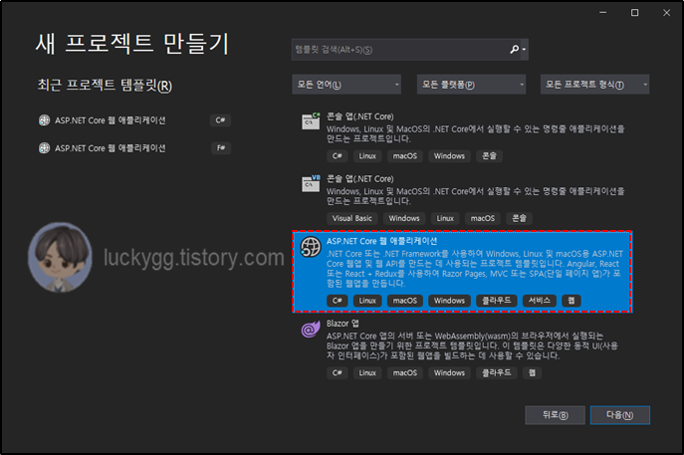Select recent ASP.NET Core template with C# tag
Image resolution: width=684 pixels, height=455 pixels.
(134, 119)
